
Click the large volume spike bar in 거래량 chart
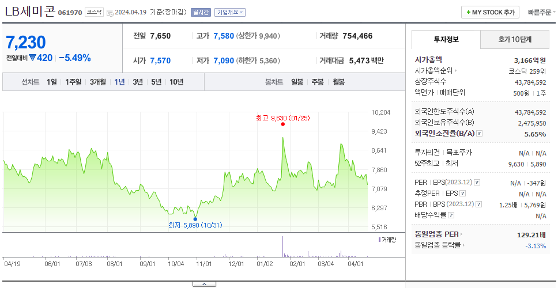(x=283, y=247)
